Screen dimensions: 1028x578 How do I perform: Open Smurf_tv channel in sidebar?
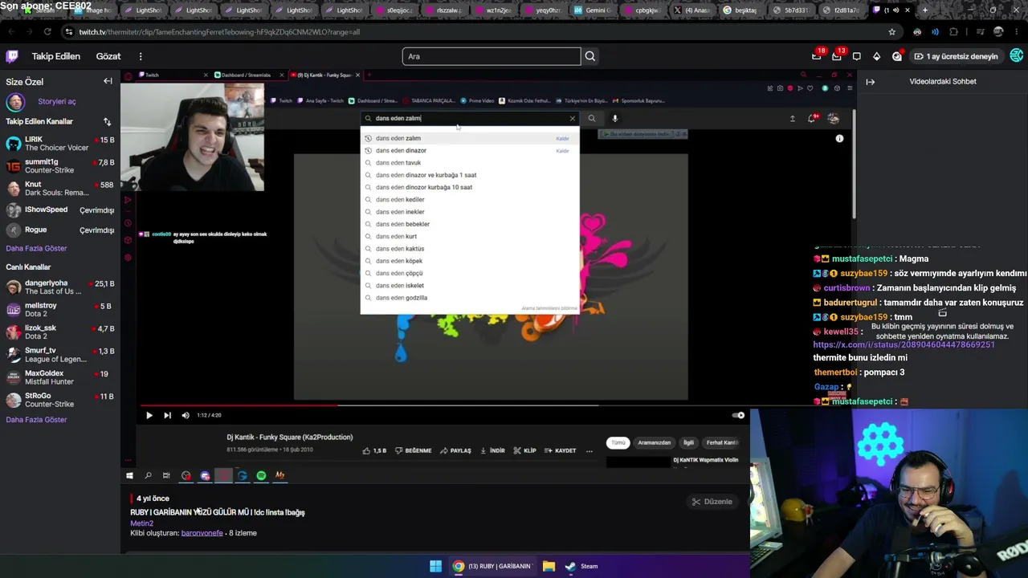click(60, 355)
